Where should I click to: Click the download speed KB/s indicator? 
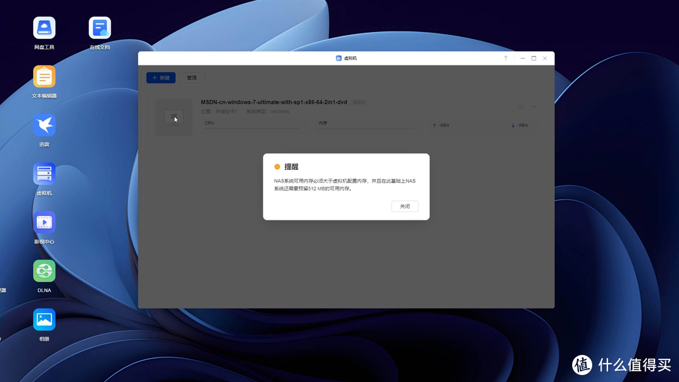tap(520, 125)
